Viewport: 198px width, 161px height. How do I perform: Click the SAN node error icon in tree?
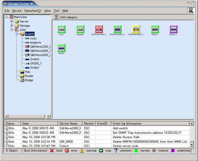pos(17,30)
